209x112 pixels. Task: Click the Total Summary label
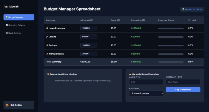point(54,62)
